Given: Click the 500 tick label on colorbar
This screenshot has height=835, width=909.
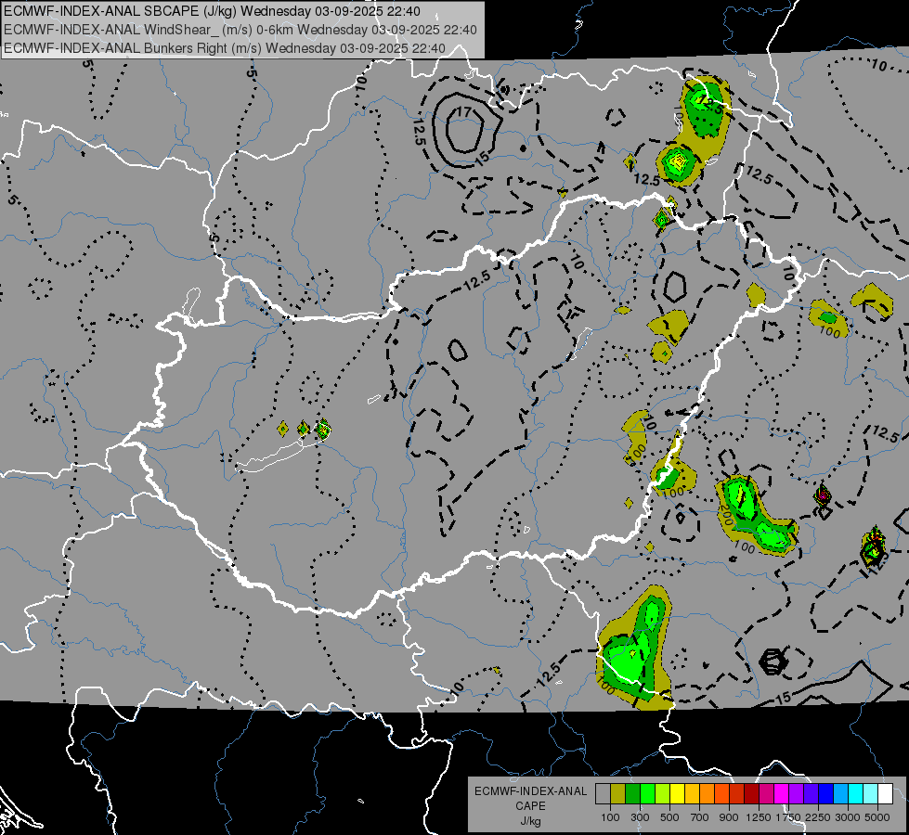Looking at the screenshot, I should 669,817.
